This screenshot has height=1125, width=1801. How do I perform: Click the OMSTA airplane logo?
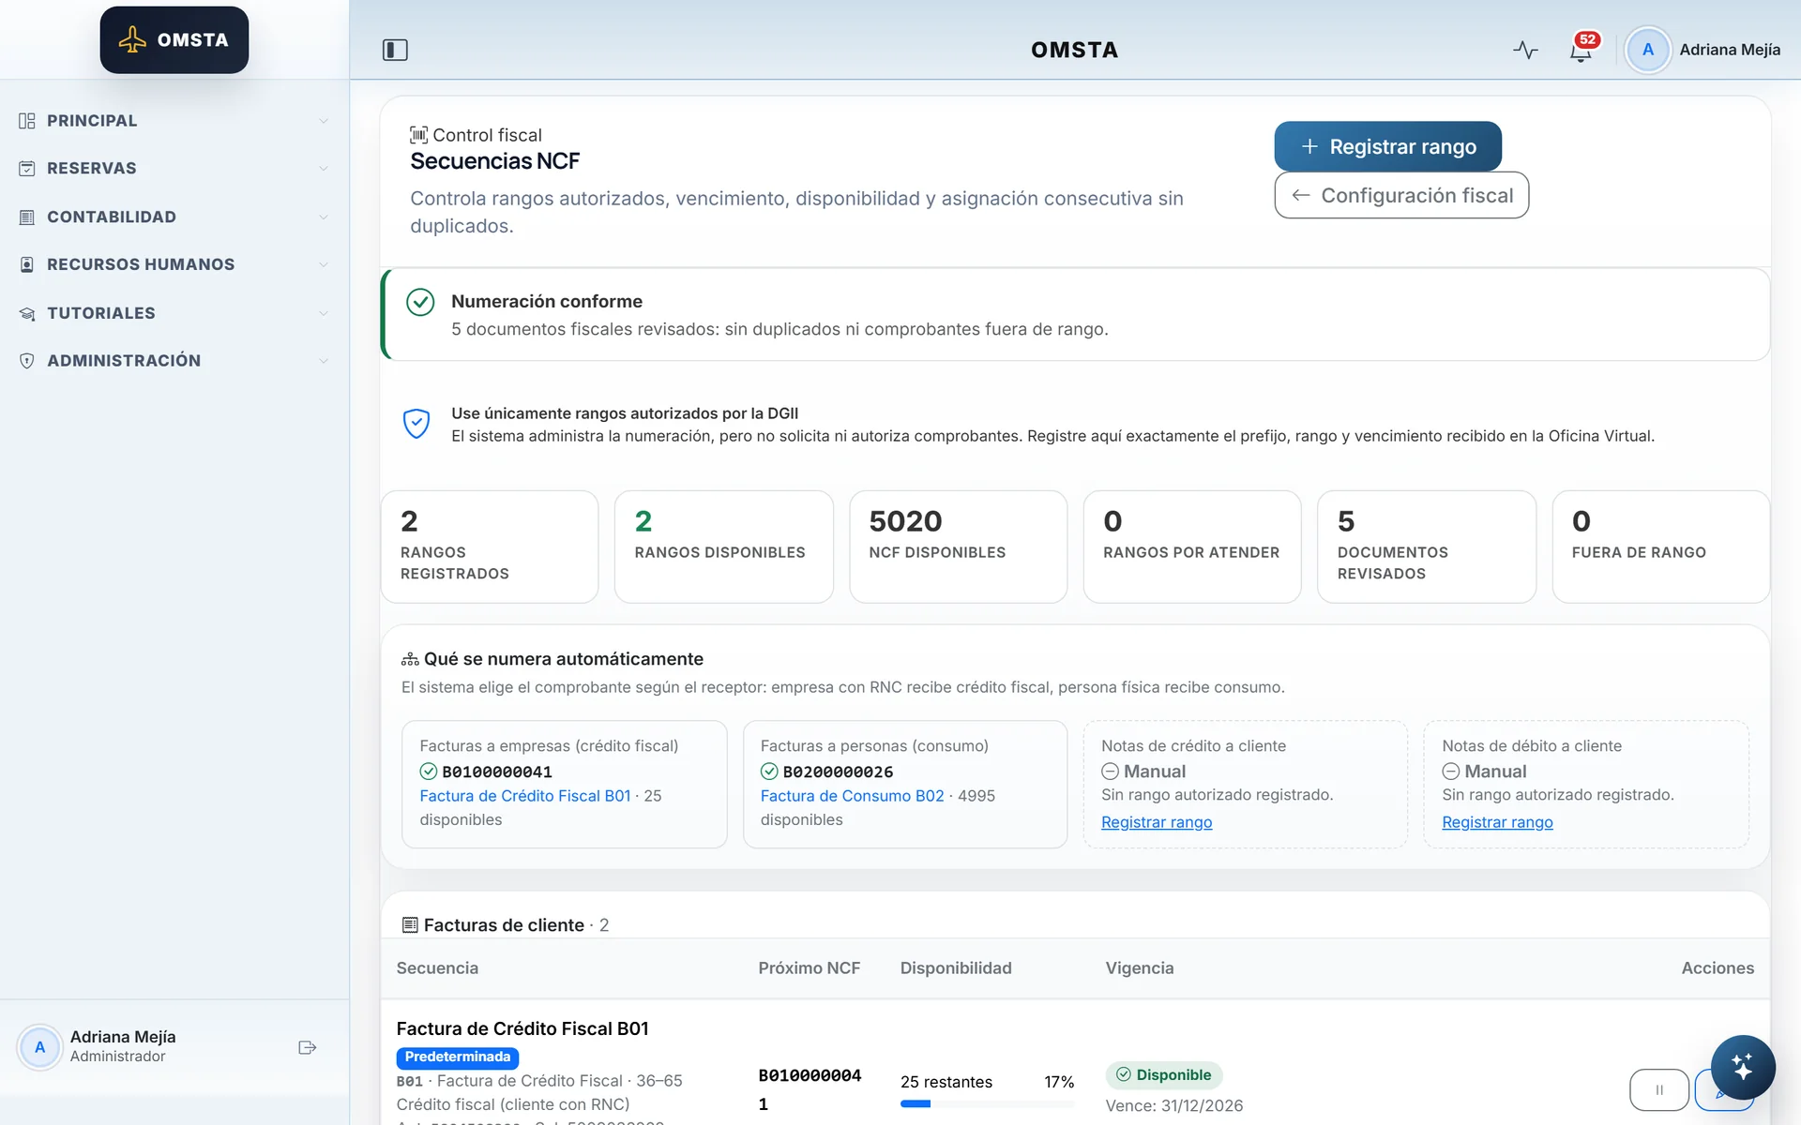(x=174, y=39)
